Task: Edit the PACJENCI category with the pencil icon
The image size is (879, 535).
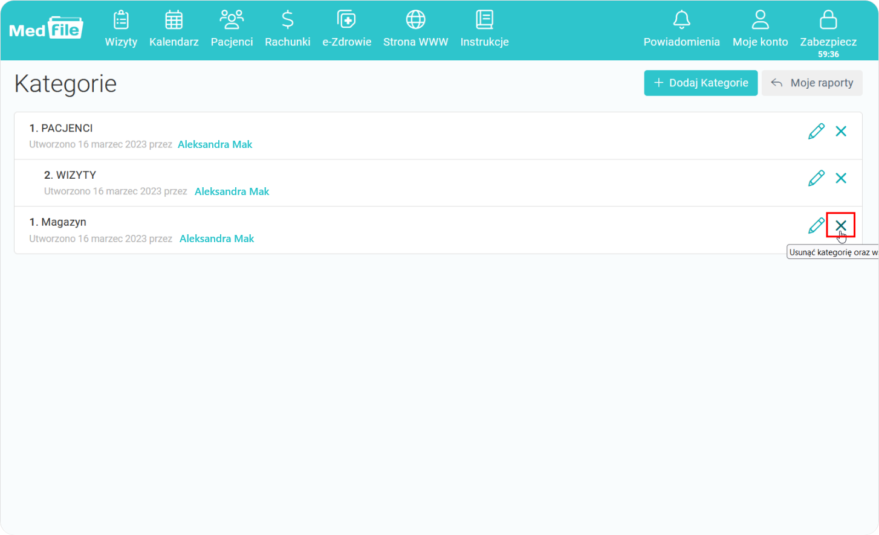Action: 816,131
